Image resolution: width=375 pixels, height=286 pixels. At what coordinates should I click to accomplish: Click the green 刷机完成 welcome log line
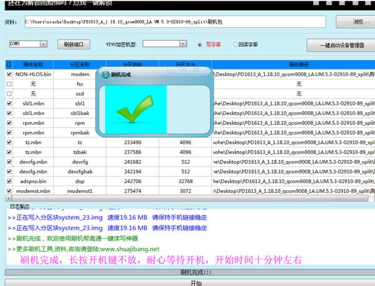point(73,239)
